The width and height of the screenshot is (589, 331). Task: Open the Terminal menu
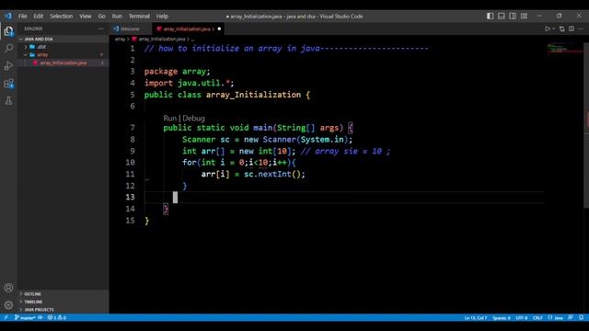139,17
